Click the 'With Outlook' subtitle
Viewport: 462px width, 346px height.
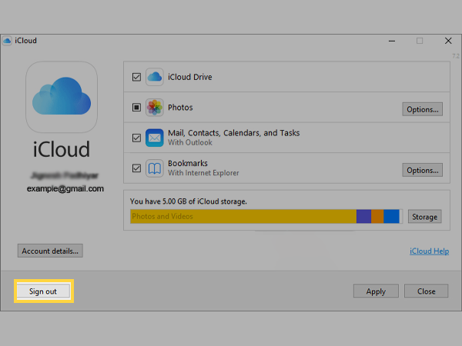tap(190, 142)
